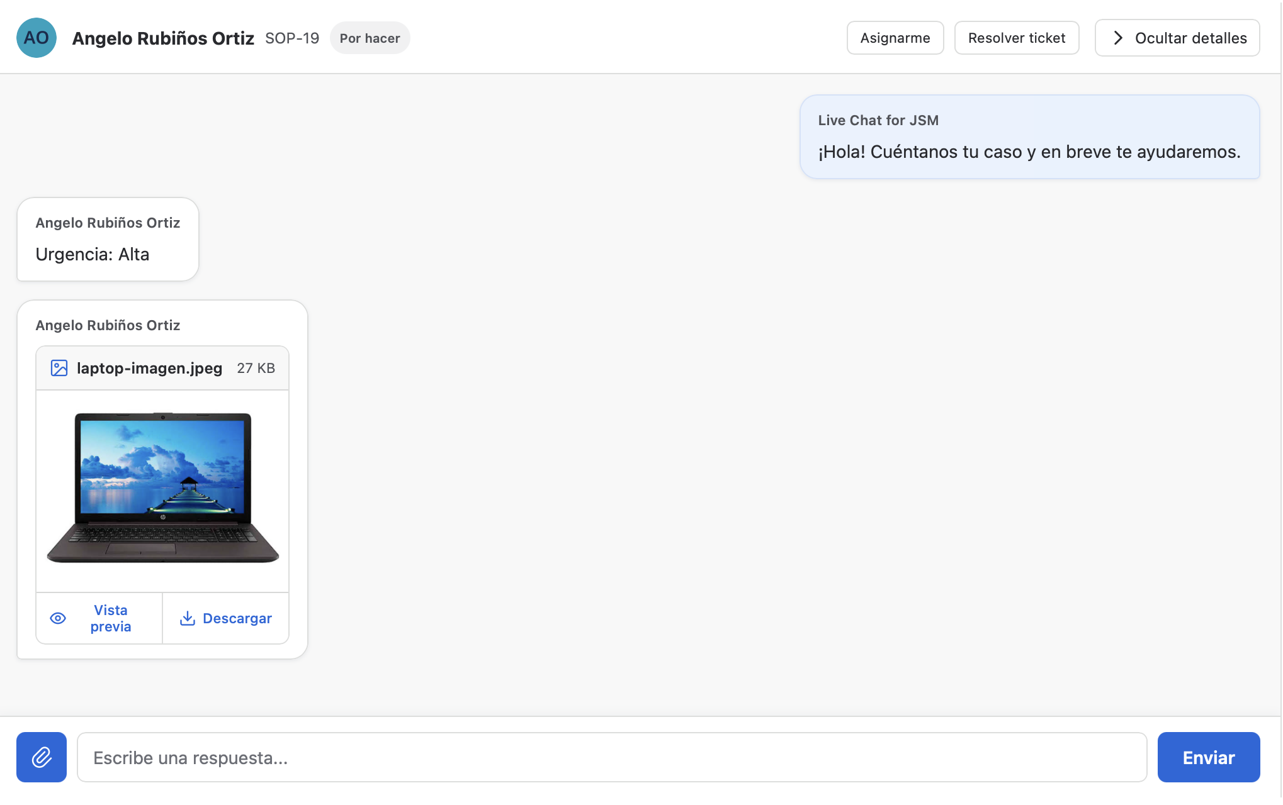1283x805 pixels.
Task: Click the image file icon beside laptop-imagen.jpeg
Action: 59,368
